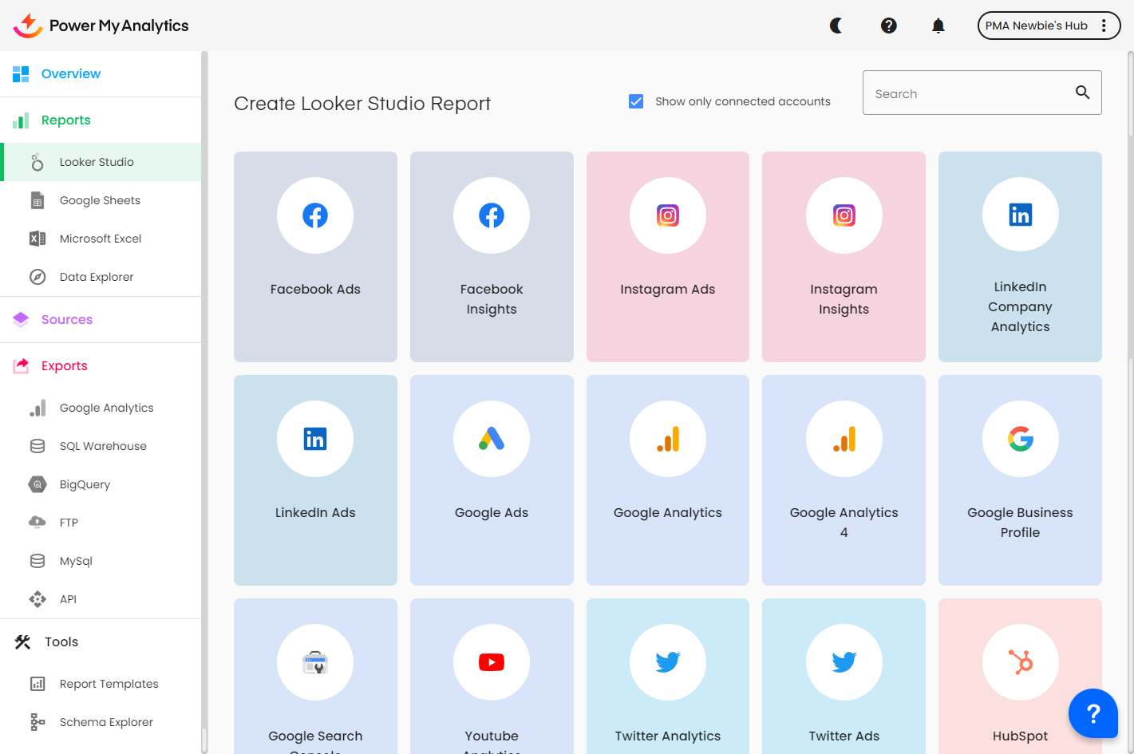Choose the Instagram Ads icon
The height and width of the screenshot is (754, 1134).
tap(667, 215)
